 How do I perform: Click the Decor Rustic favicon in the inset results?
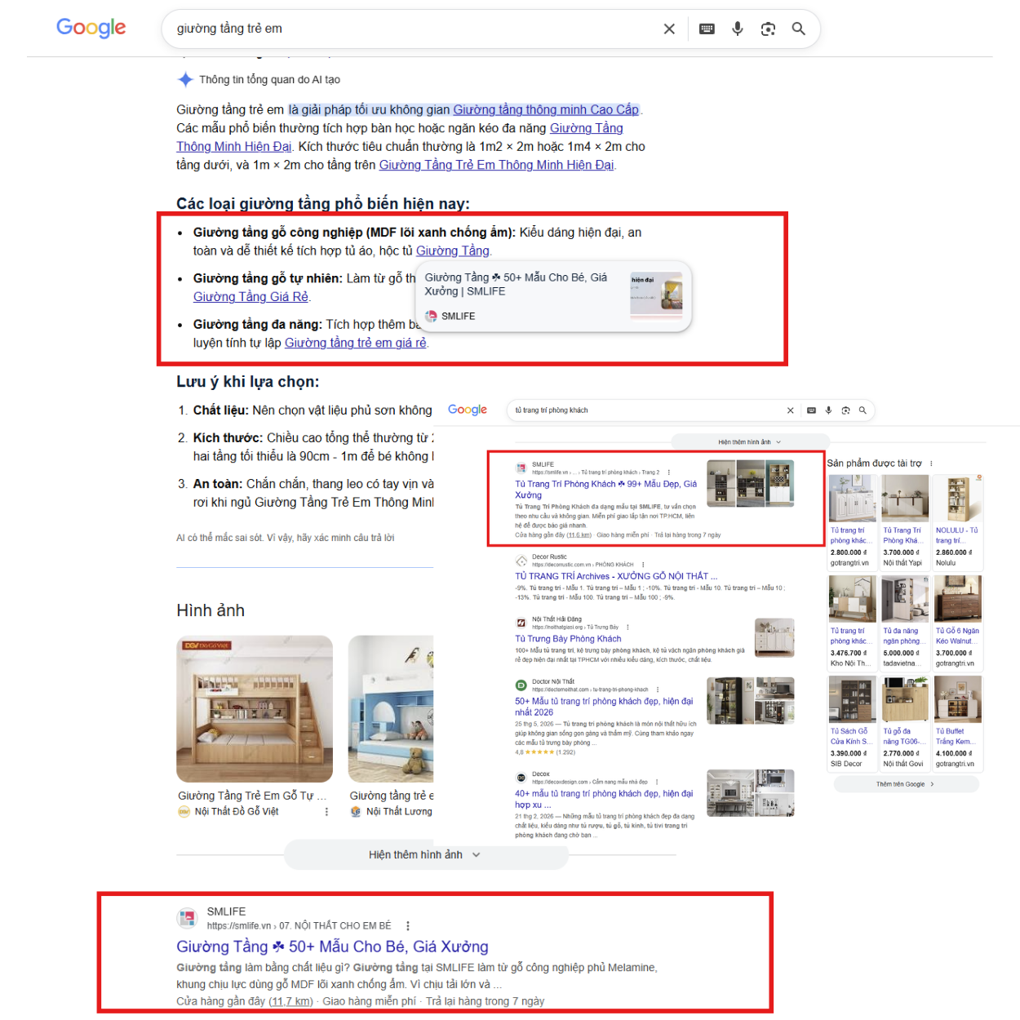point(521,561)
